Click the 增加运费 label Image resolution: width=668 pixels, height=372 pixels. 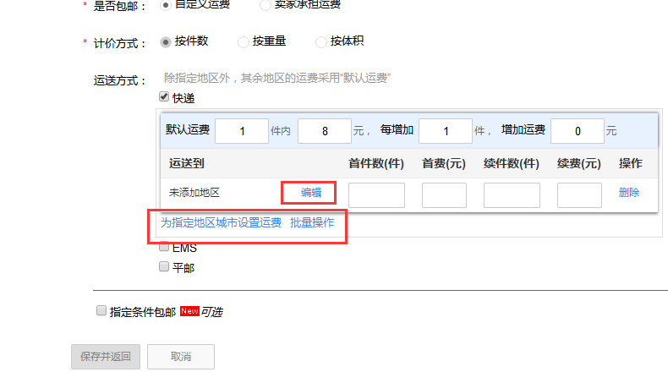point(523,129)
